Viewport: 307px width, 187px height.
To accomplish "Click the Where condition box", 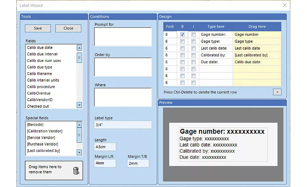I will [x=123, y=97].
